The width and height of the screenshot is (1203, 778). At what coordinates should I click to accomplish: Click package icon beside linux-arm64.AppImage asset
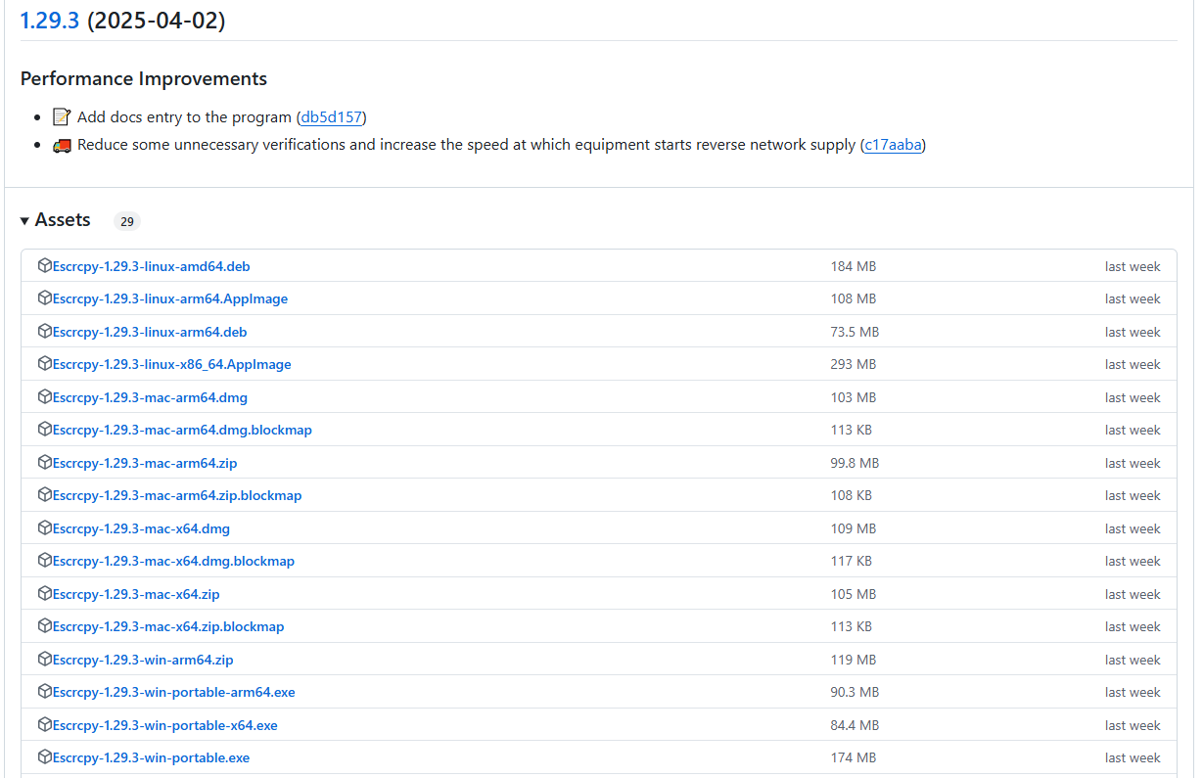tap(44, 297)
